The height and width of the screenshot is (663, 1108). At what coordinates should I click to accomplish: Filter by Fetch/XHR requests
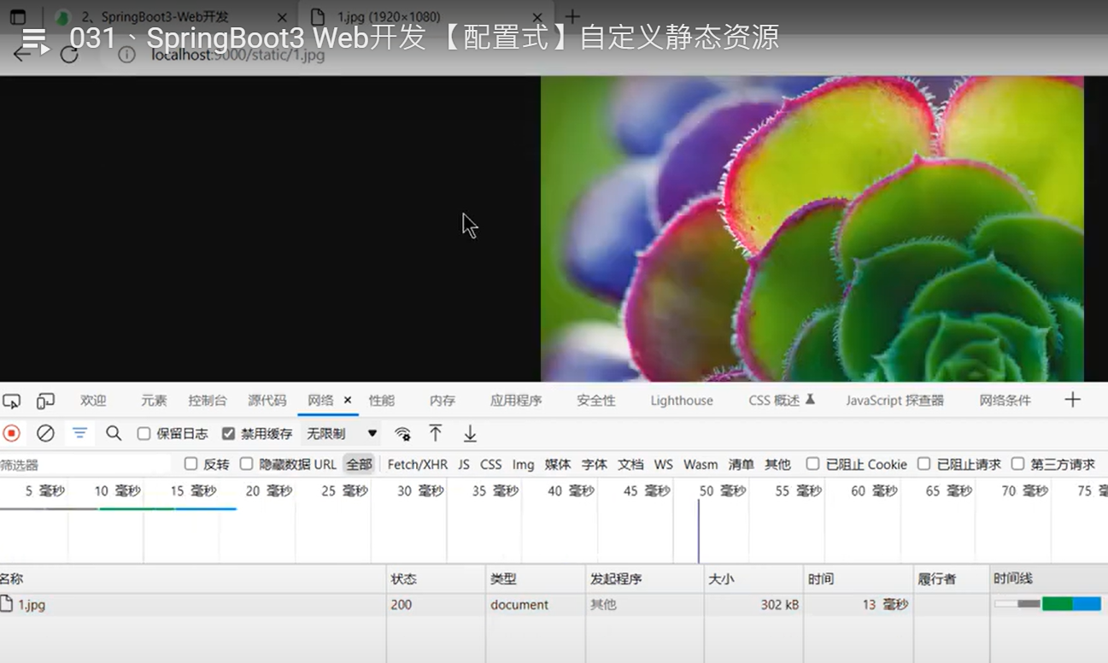418,465
